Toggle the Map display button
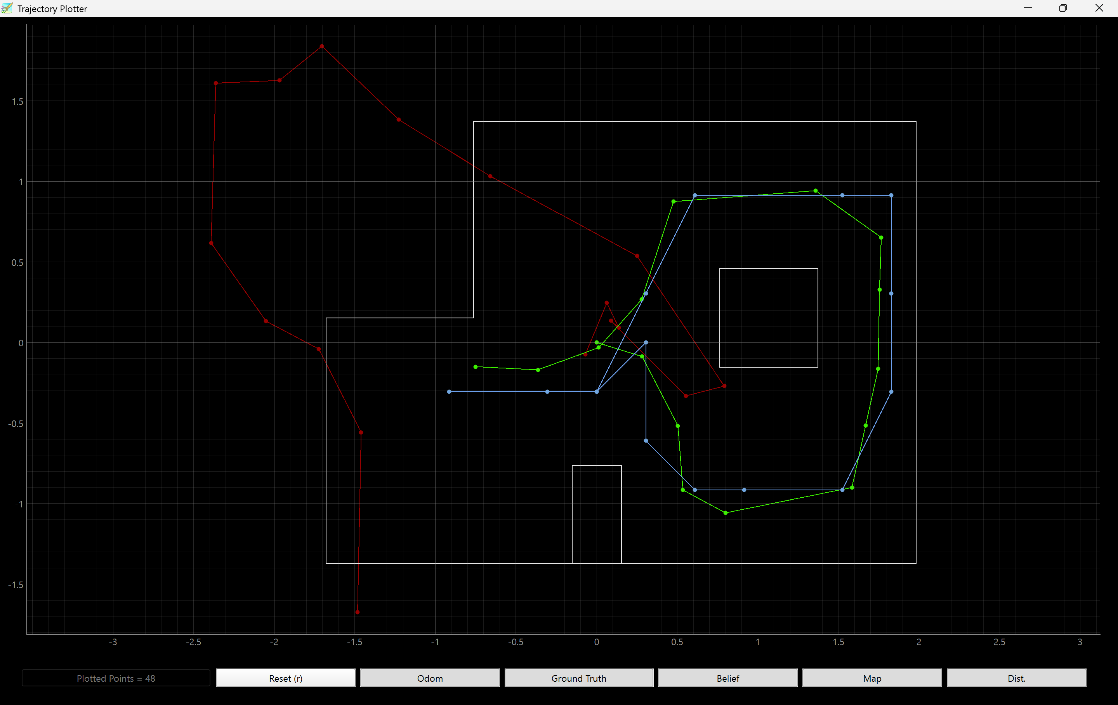The height and width of the screenshot is (705, 1118). (x=872, y=678)
